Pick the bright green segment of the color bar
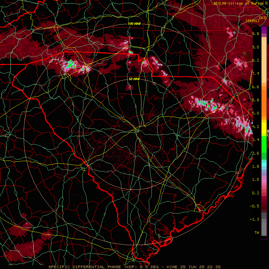The height and width of the screenshot is (269, 269). tap(264, 144)
